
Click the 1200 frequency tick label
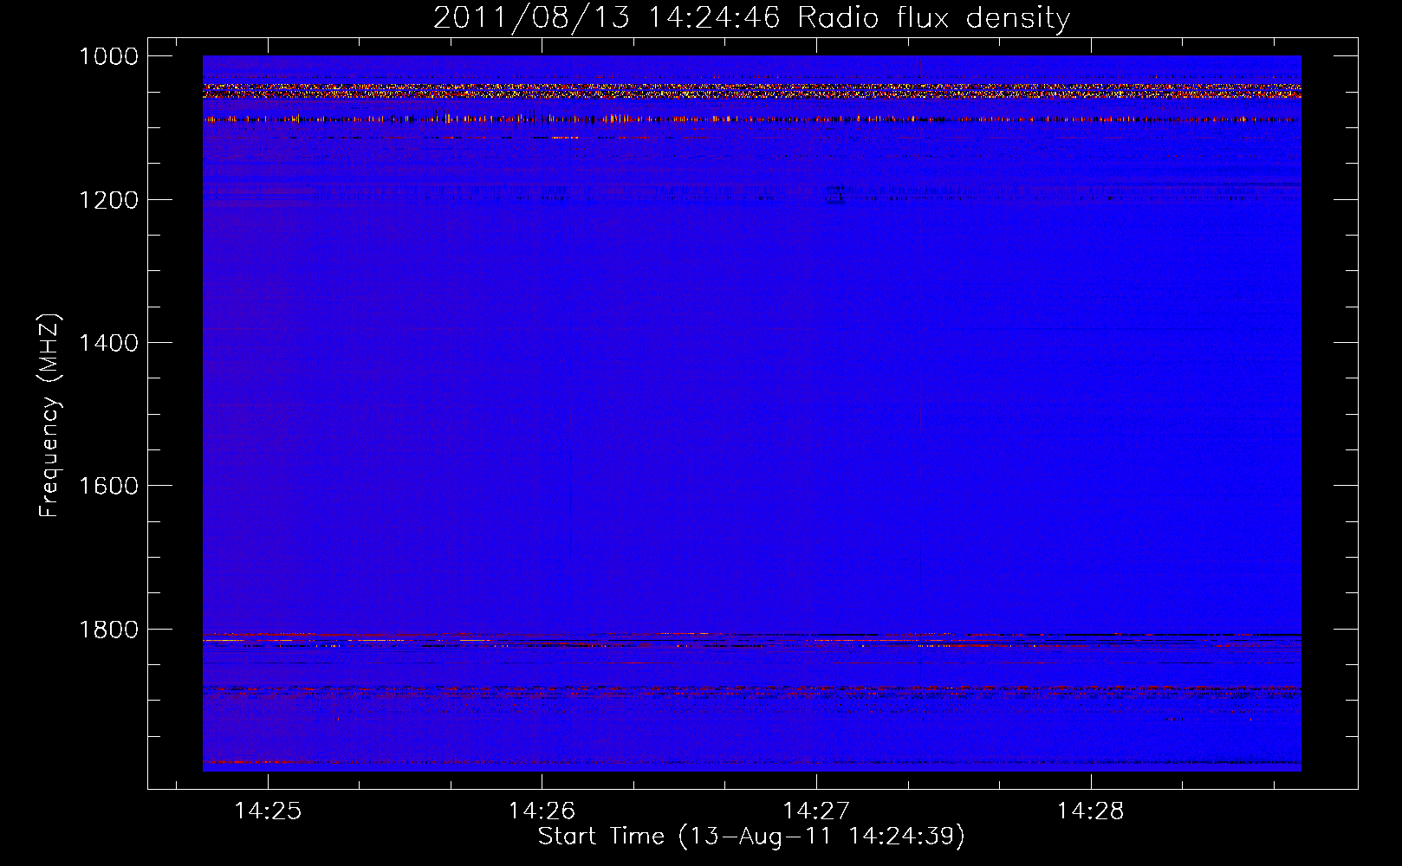pyautogui.click(x=108, y=200)
